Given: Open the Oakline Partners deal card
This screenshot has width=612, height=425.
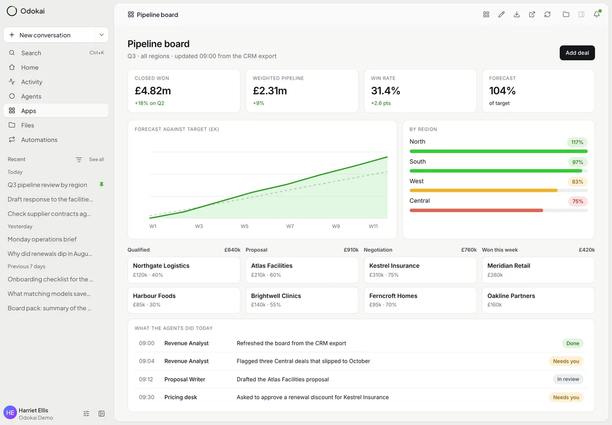Looking at the screenshot, I should [538, 300].
